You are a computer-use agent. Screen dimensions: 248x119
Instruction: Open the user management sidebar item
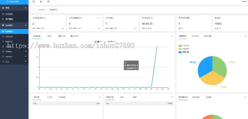click(9, 19)
